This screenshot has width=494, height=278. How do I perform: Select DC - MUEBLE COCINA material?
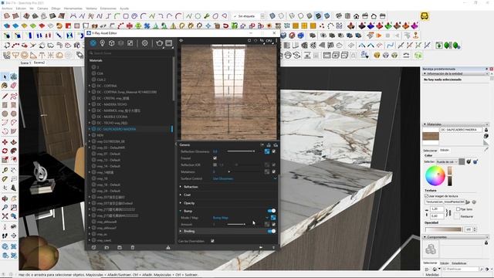[x=113, y=117]
